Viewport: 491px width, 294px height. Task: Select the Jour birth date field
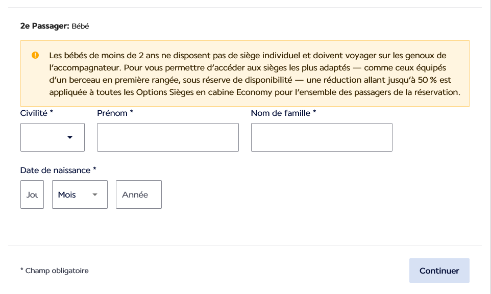[32, 194]
